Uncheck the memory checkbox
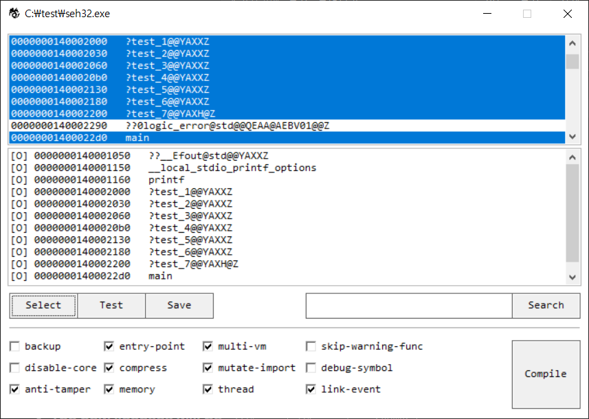 click(109, 389)
